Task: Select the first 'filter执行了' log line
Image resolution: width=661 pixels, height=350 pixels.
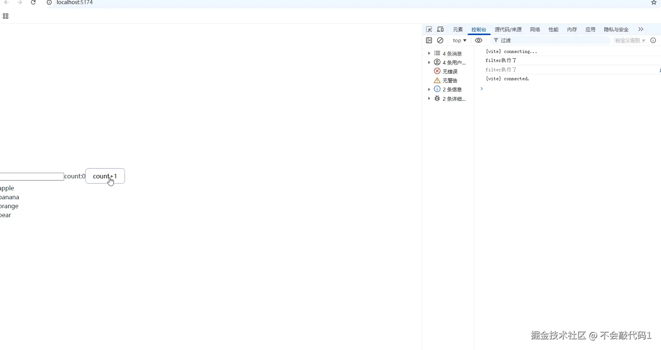Action: pos(501,60)
